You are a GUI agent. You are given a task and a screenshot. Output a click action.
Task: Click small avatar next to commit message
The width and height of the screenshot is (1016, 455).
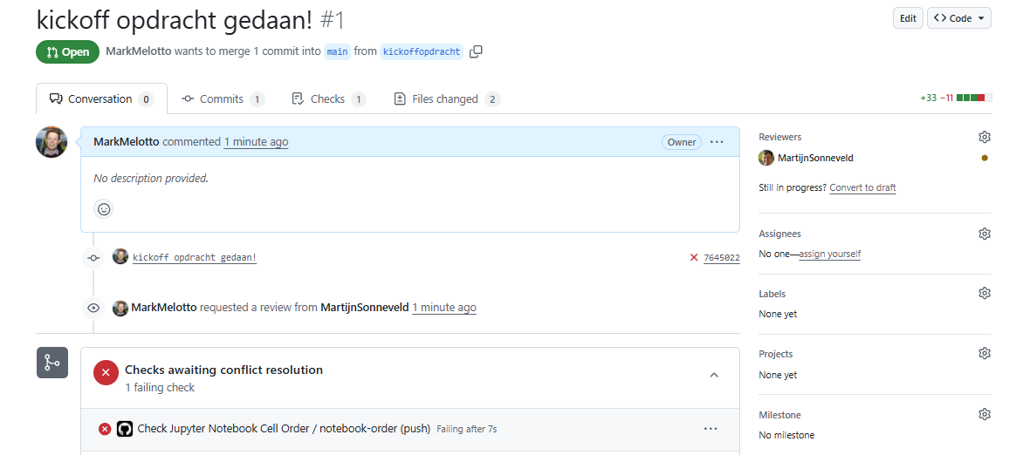click(120, 256)
